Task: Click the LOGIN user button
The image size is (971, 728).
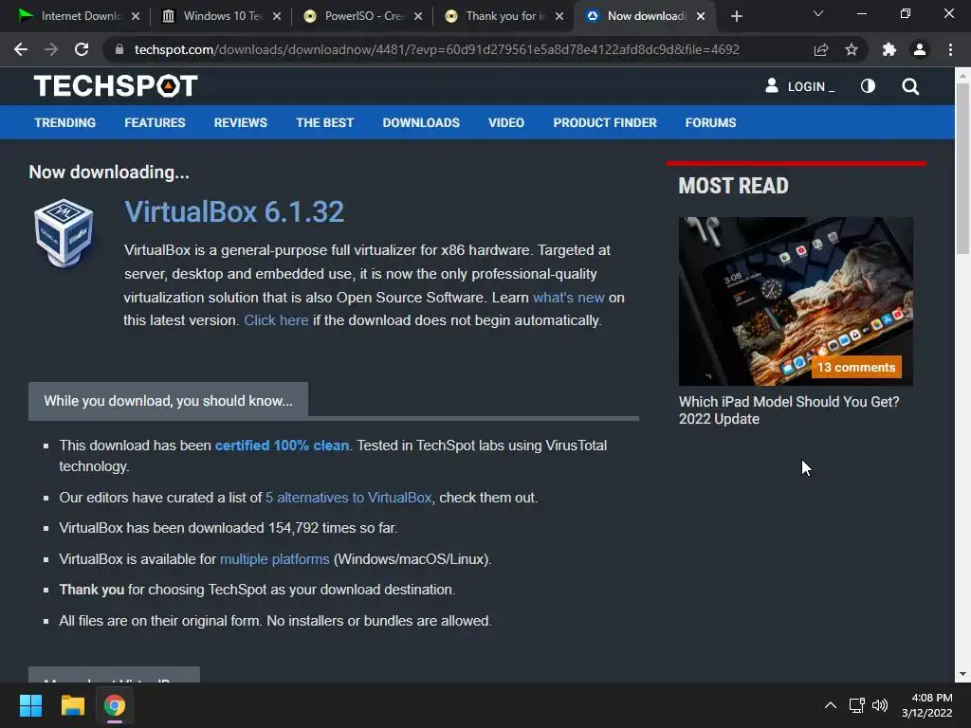Action: click(x=799, y=86)
